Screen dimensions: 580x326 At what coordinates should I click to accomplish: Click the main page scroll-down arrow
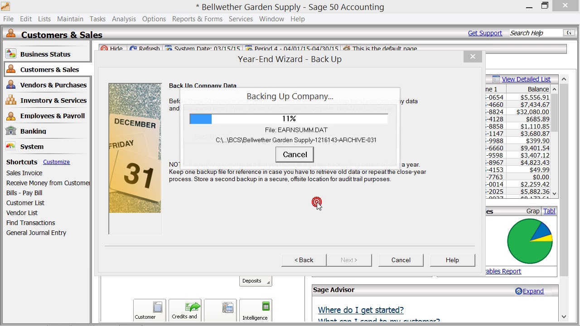click(x=564, y=316)
